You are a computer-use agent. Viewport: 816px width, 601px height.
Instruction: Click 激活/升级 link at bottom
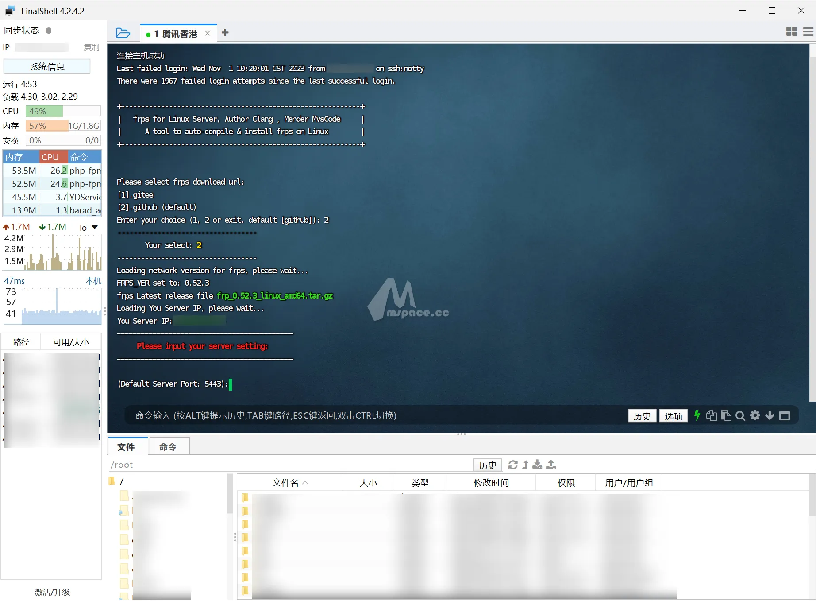click(x=52, y=592)
